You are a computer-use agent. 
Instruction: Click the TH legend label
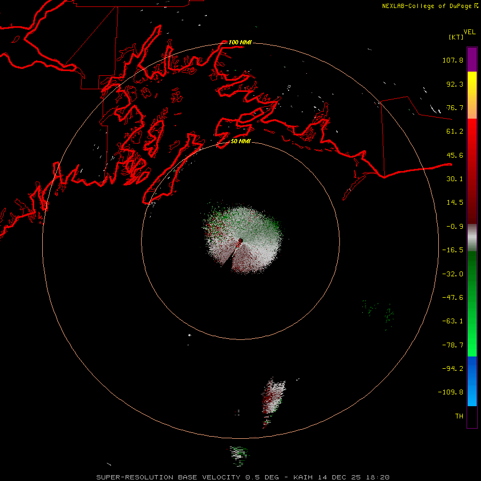pos(459,416)
